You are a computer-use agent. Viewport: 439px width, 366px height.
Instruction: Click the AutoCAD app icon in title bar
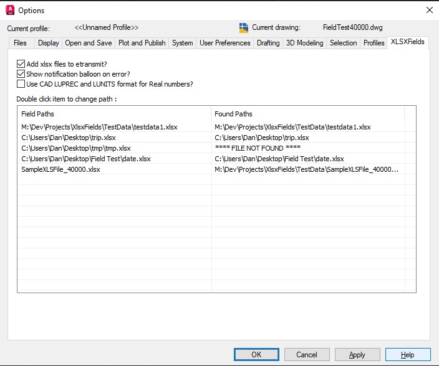[x=9, y=10]
